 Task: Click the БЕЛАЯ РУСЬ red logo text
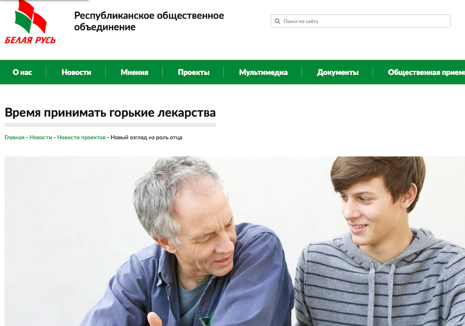(x=30, y=40)
